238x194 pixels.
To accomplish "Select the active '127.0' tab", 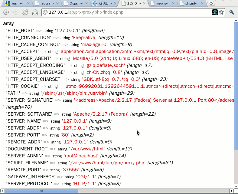I will pyautogui.click(x=133, y=3).
